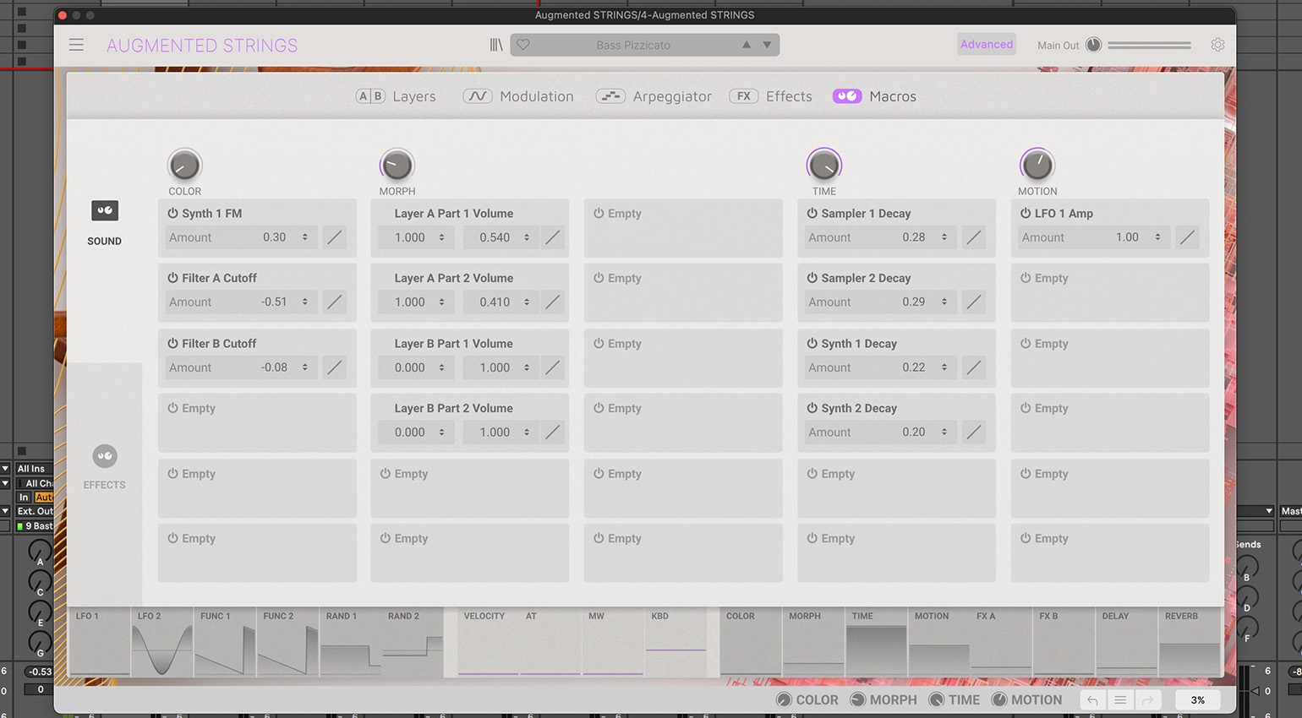The image size is (1302, 718).
Task: Open the preset browser library icon
Action: click(x=496, y=45)
